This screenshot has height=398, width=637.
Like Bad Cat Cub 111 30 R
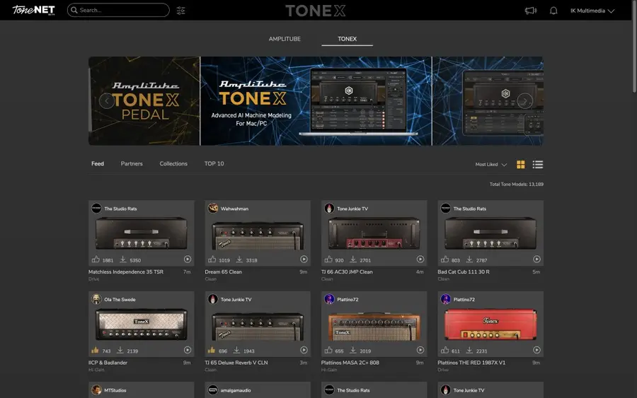445,259
